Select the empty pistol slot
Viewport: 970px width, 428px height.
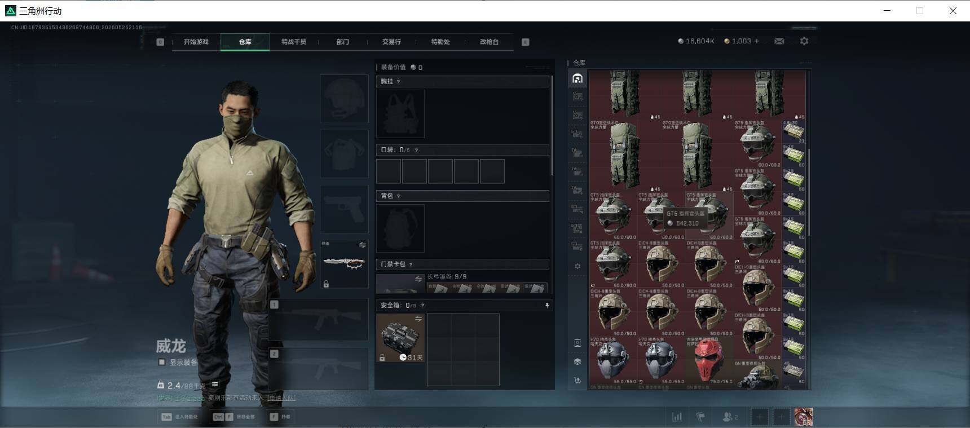[x=345, y=209]
